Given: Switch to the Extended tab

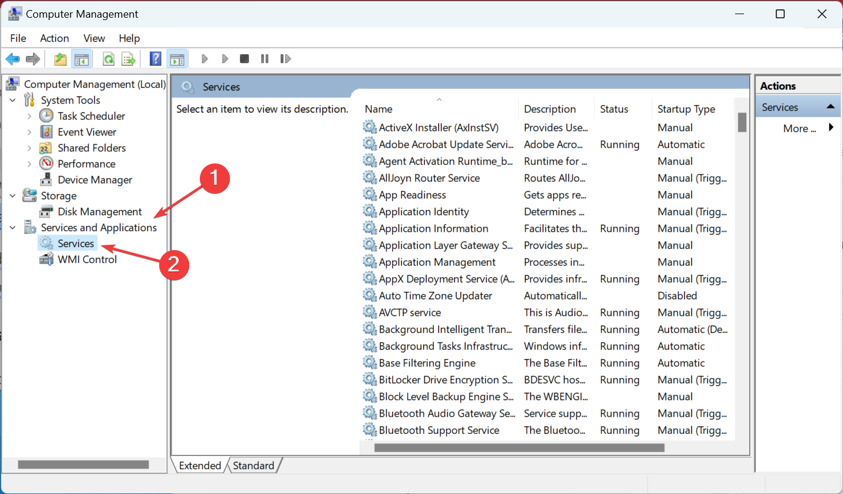Looking at the screenshot, I should pyautogui.click(x=200, y=465).
